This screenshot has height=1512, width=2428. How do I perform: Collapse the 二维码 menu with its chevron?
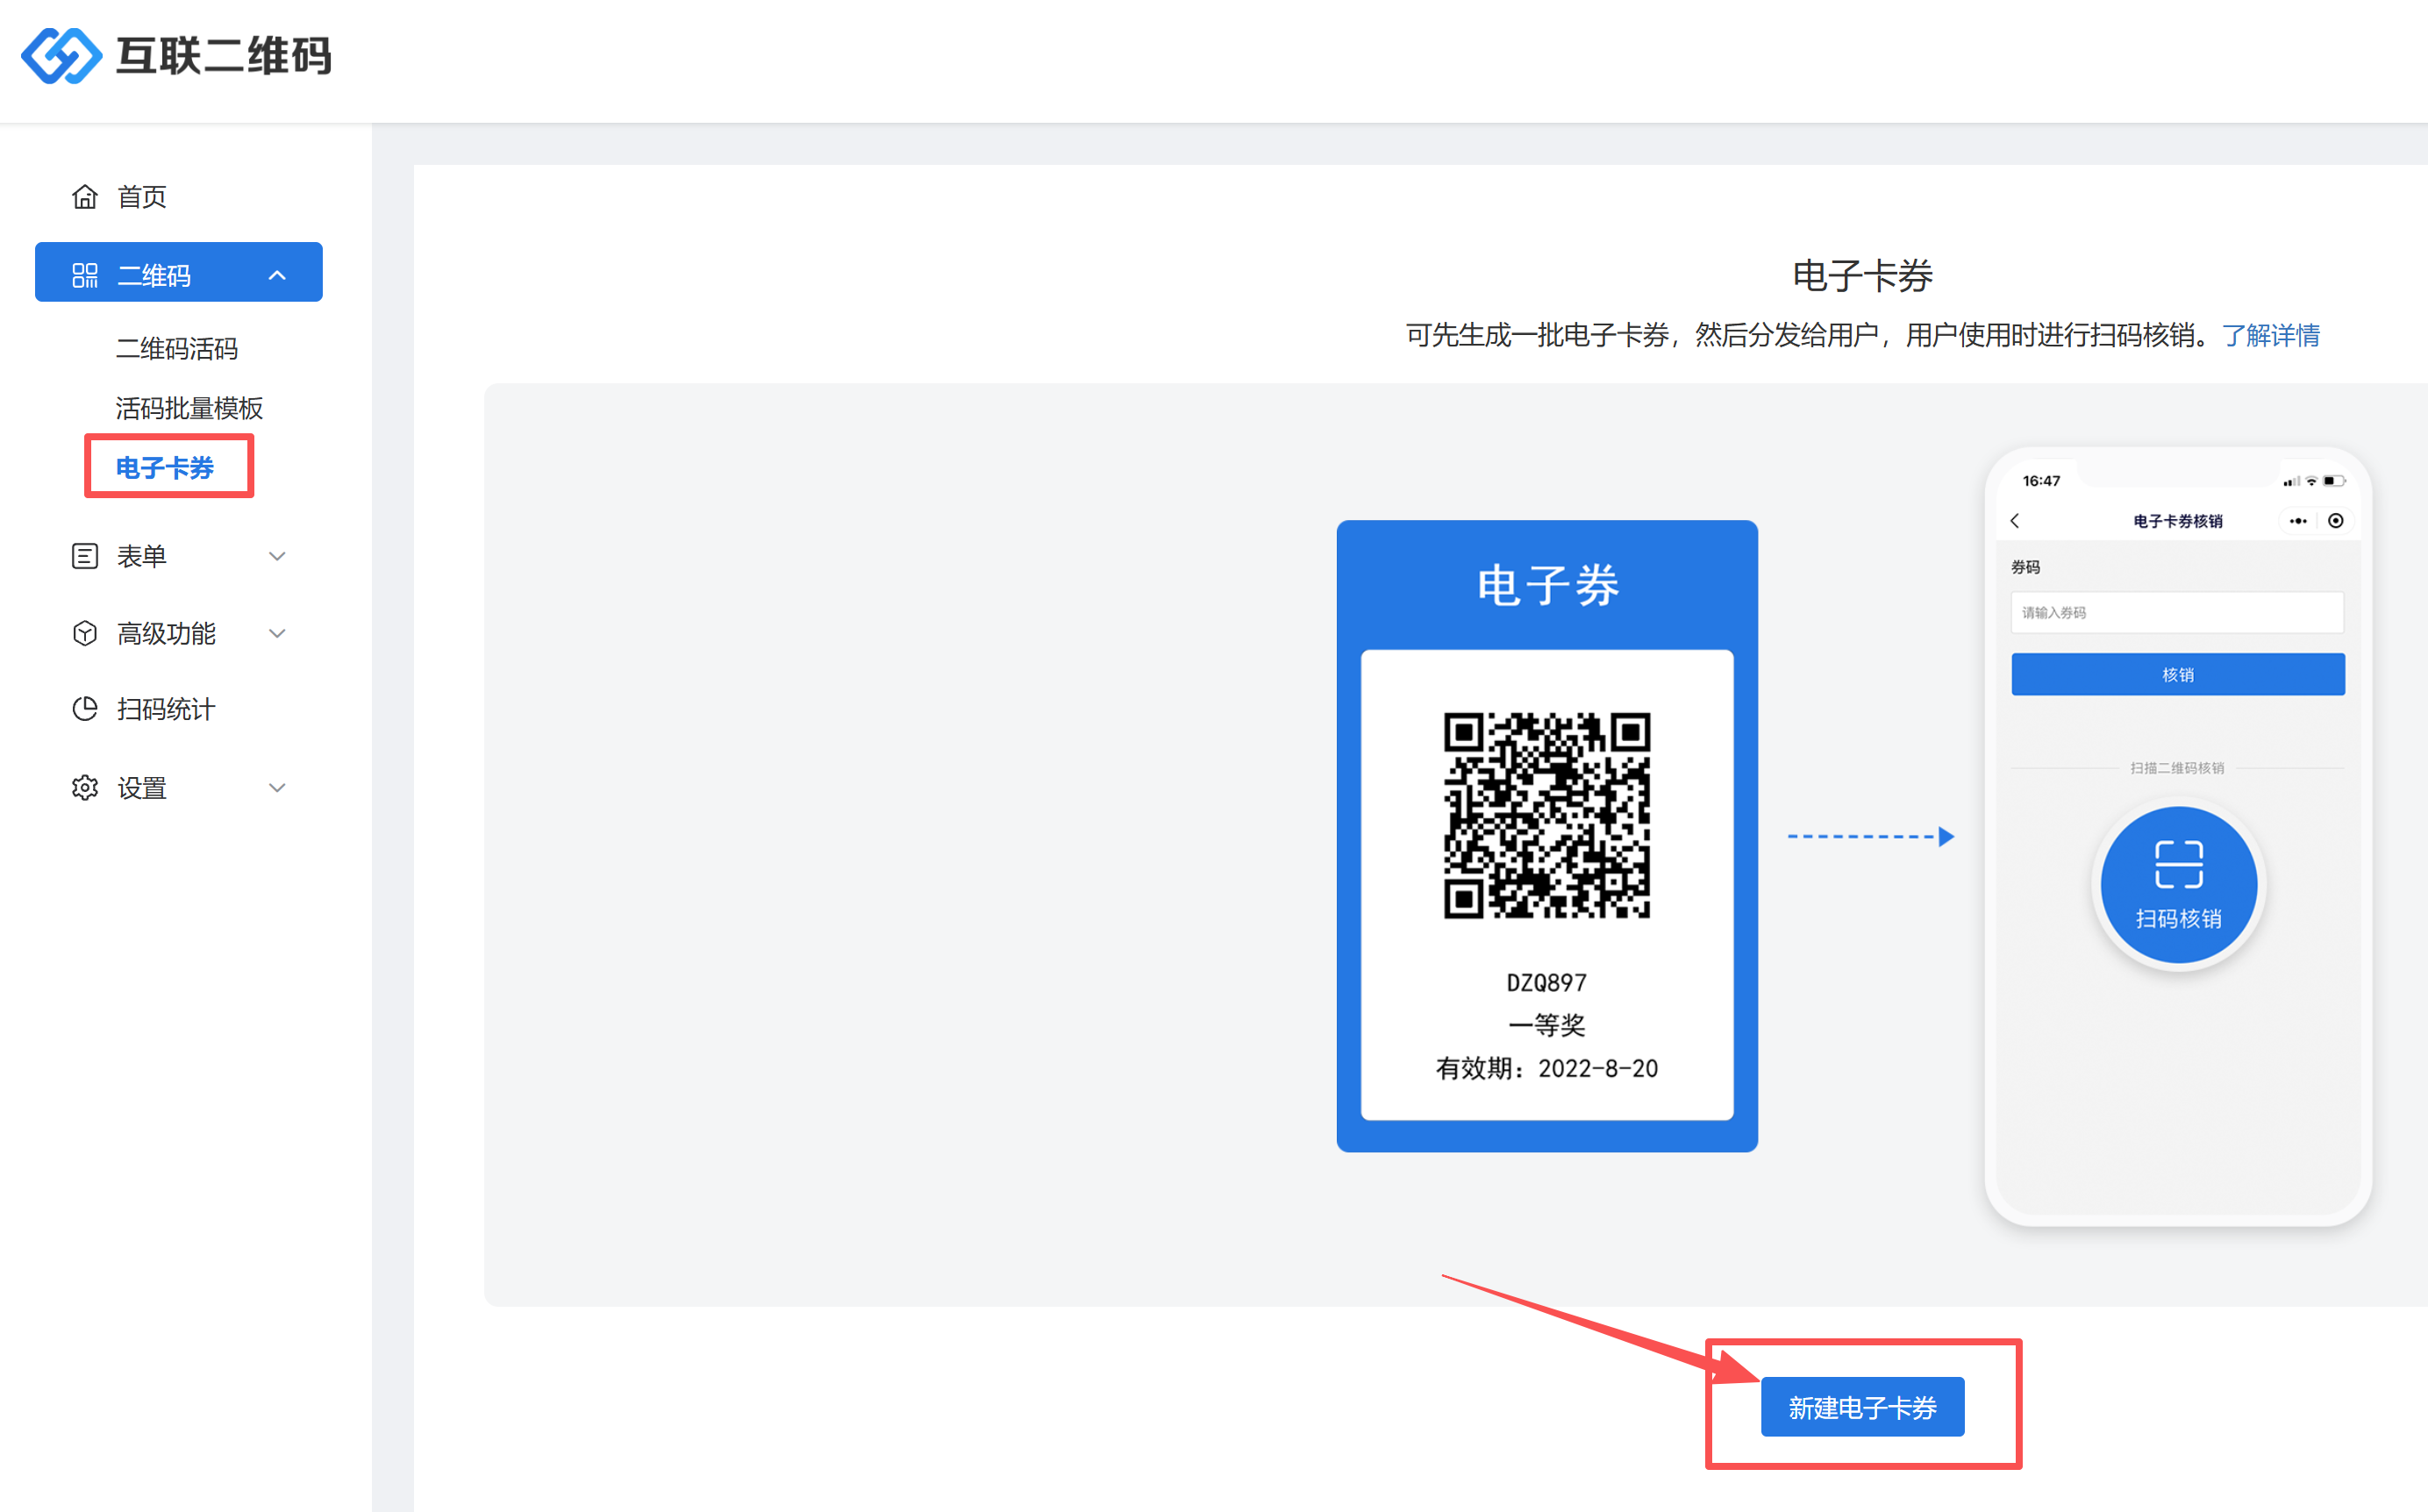click(x=277, y=275)
